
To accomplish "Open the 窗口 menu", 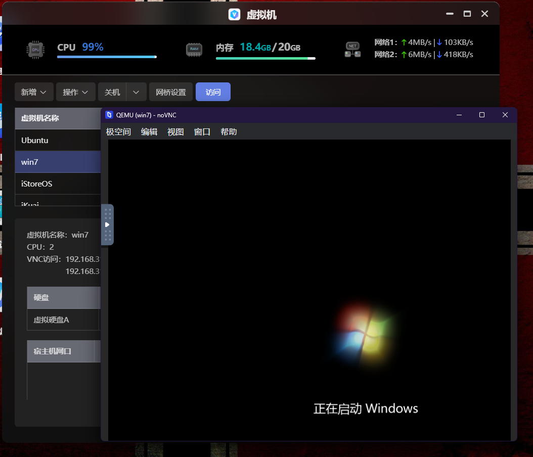I will [x=202, y=132].
